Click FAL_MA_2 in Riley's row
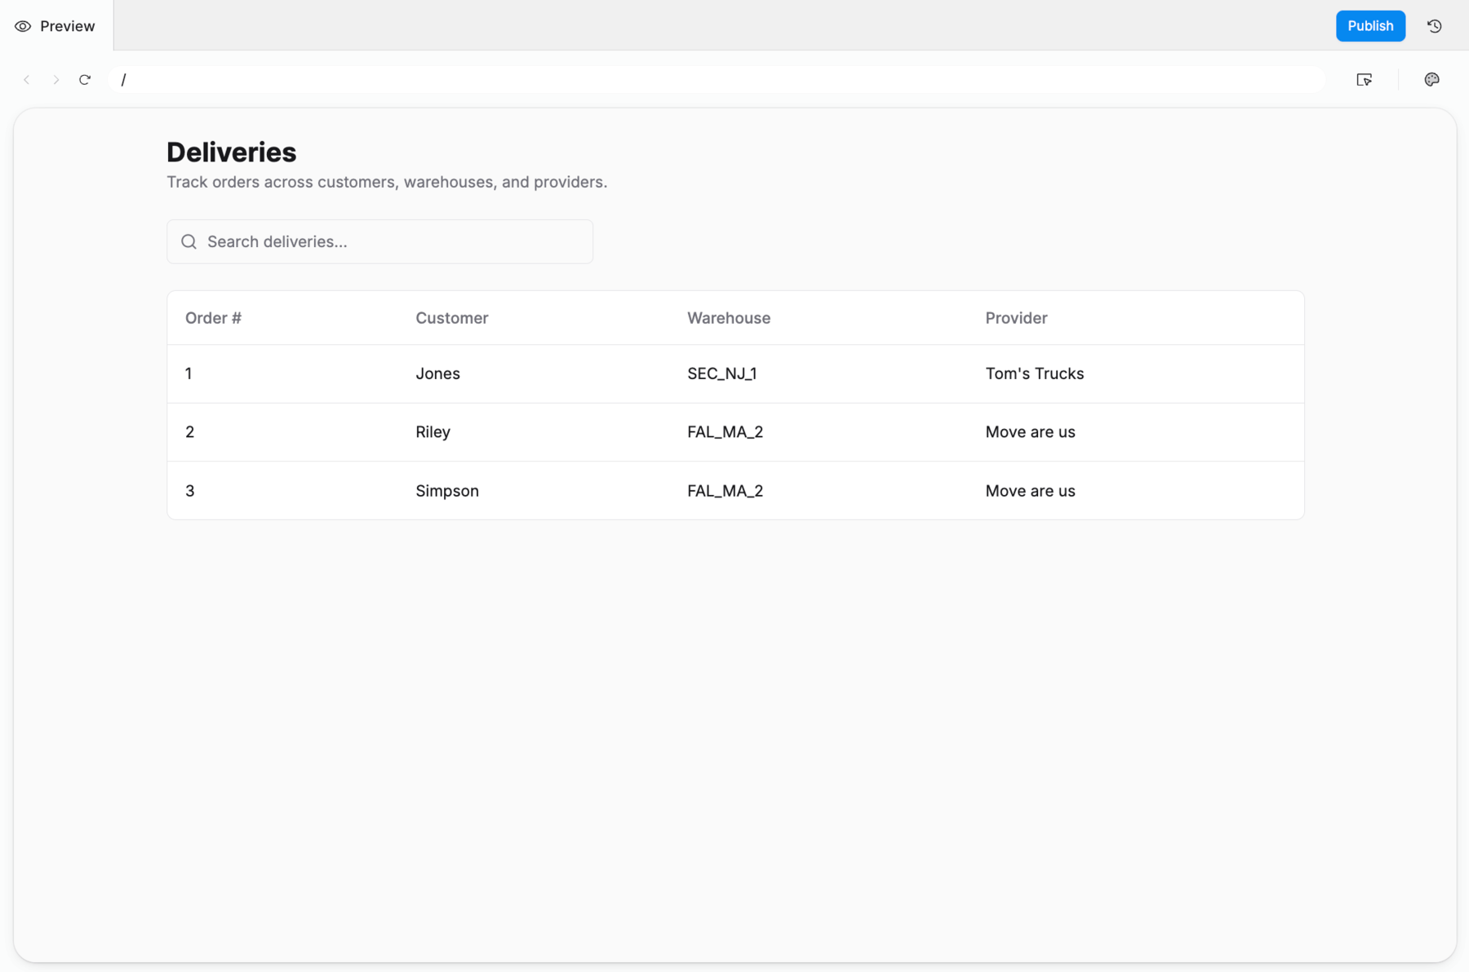The height and width of the screenshot is (972, 1469). pos(725,432)
